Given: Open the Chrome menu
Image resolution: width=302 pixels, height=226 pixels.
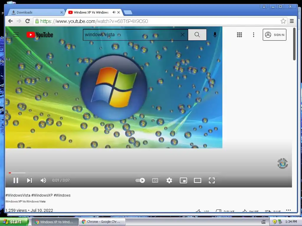Looking at the screenshot, I should click(292, 21).
